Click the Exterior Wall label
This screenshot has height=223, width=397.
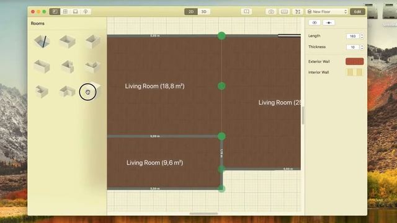coord(319,61)
